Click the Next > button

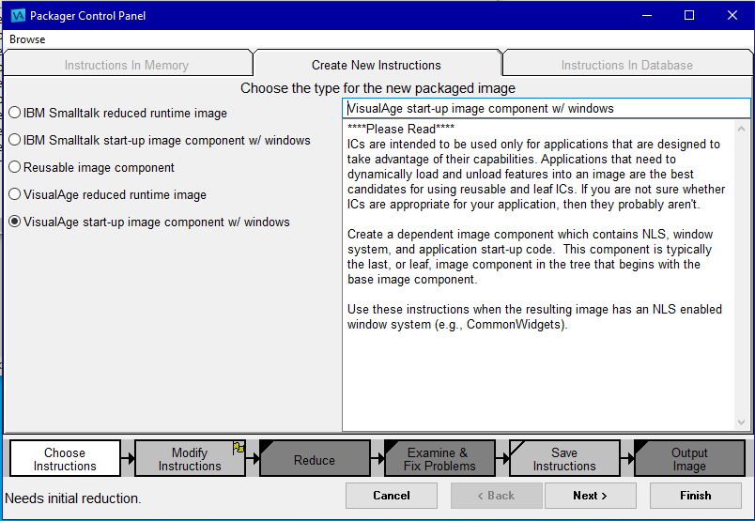pyautogui.click(x=590, y=496)
